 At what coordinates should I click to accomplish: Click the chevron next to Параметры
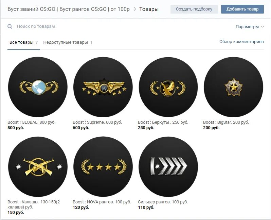pyautogui.click(x=263, y=27)
